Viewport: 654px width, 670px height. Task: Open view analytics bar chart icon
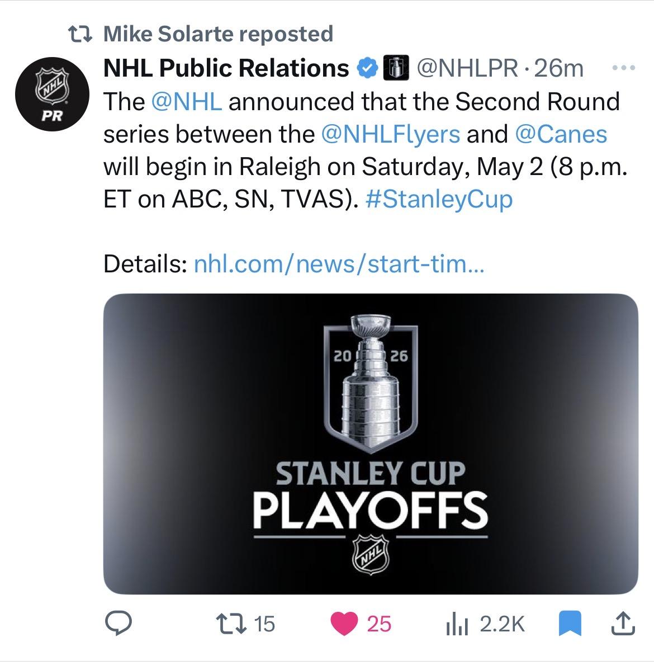tap(457, 624)
